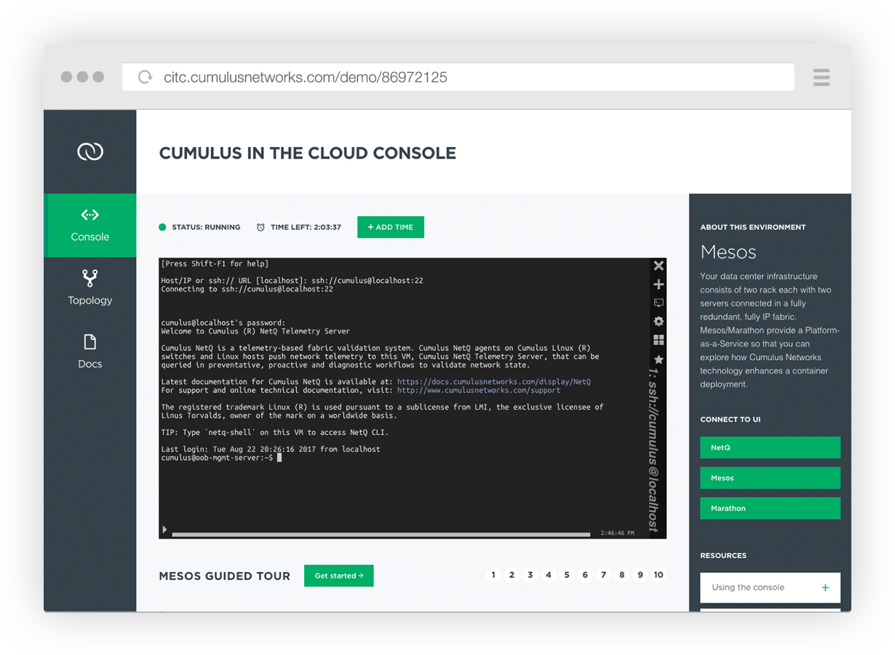Click the grid layout icon in terminal toolbar
Screen dimensions: 895x655
point(659,340)
